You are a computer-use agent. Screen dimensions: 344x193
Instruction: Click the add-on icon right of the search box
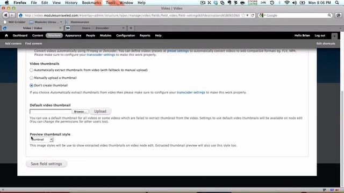338,16
